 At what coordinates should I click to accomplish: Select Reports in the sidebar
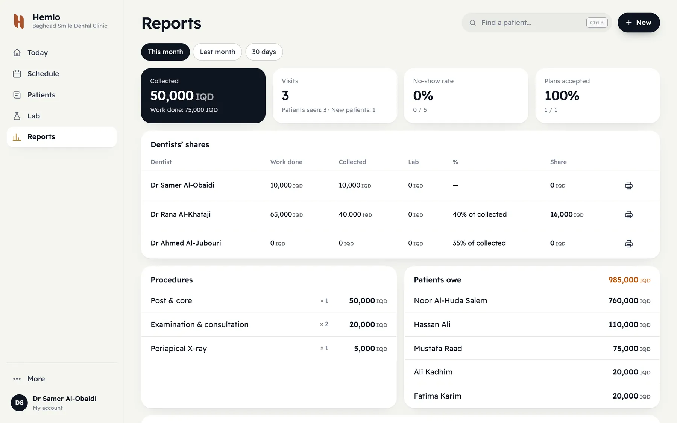[x=62, y=137]
